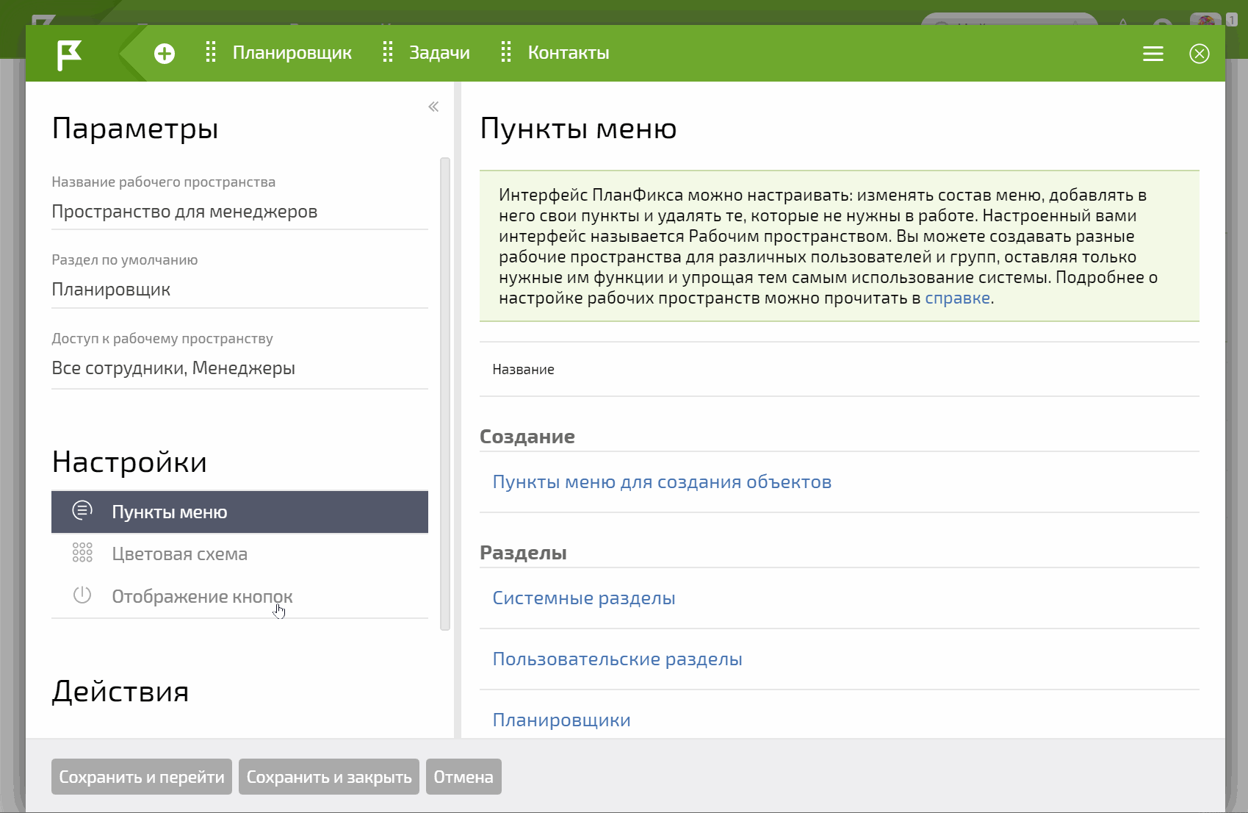Click the Цветовая схема grid icon
The height and width of the screenshot is (813, 1248).
click(82, 553)
